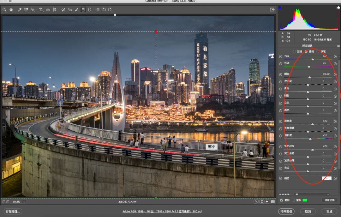Enable the 蒙版 mask checkbox
Viewport: 341px width, 217px height.
pyautogui.click(x=293, y=200)
